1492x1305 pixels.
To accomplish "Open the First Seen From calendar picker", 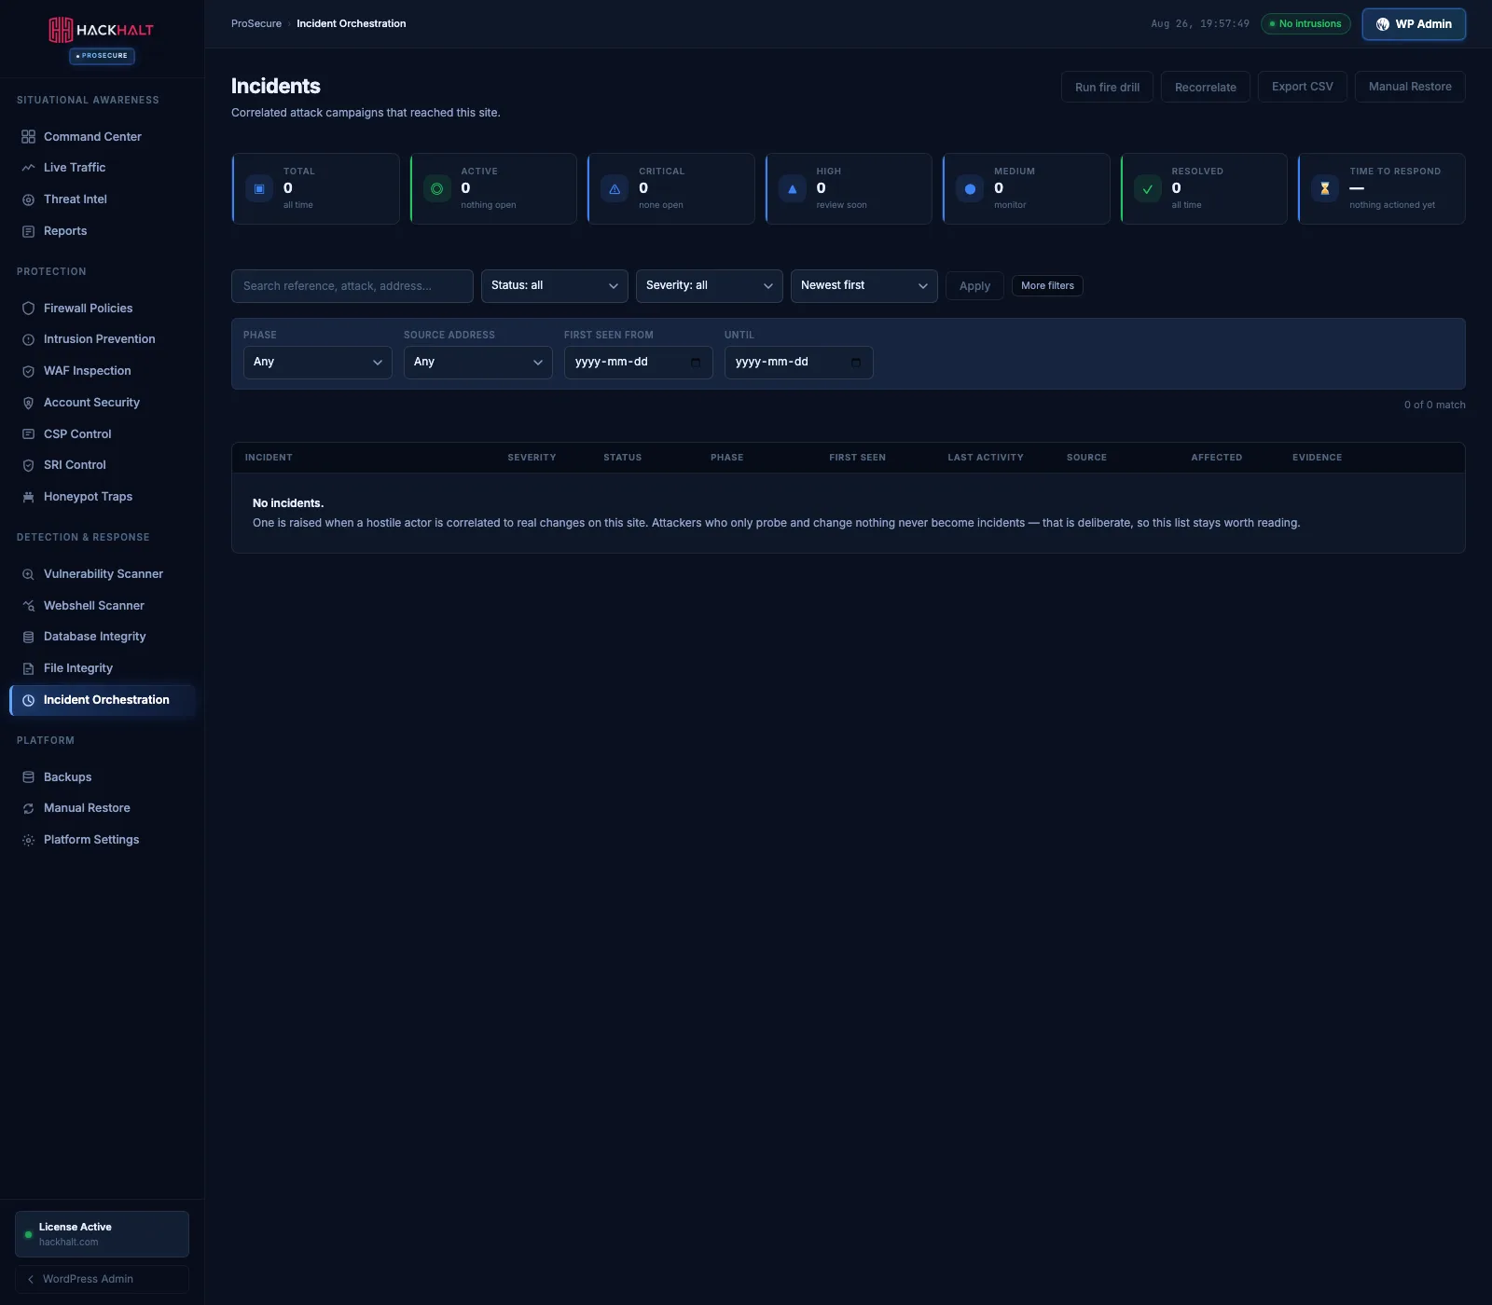I will [x=696, y=363].
